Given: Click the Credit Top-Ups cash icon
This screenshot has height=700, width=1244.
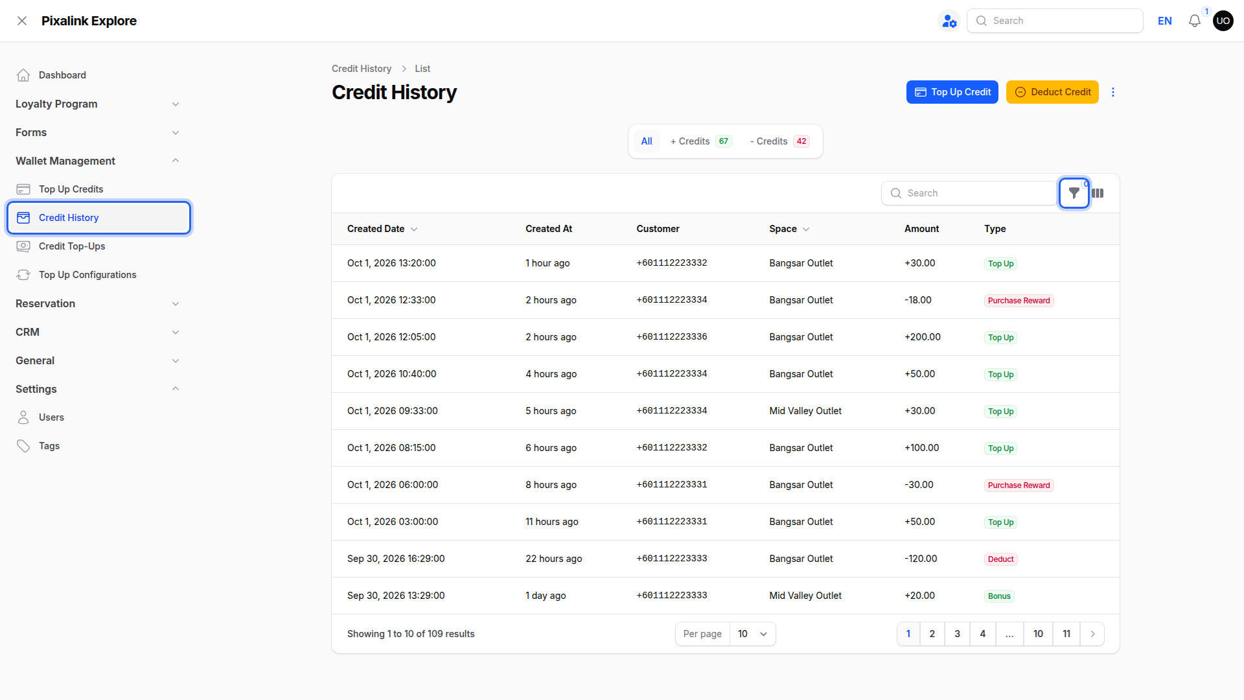Looking at the screenshot, I should (23, 246).
